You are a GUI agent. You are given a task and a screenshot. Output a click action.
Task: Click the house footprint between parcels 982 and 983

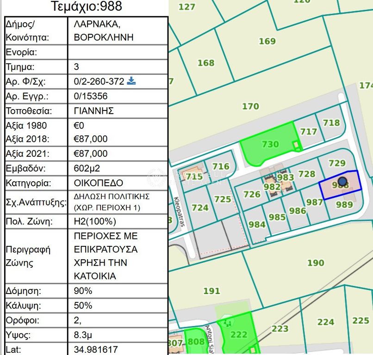[286, 186]
